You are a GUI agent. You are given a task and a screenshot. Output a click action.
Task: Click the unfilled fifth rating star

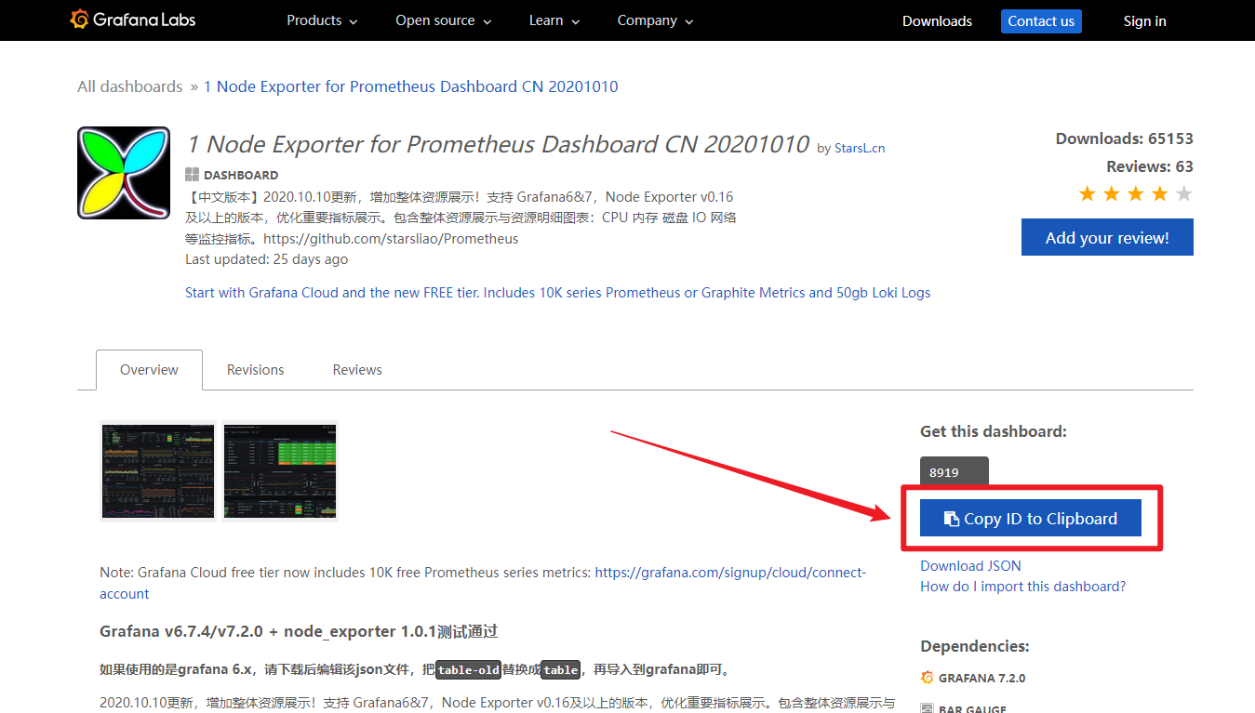pyautogui.click(x=1183, y=193)
